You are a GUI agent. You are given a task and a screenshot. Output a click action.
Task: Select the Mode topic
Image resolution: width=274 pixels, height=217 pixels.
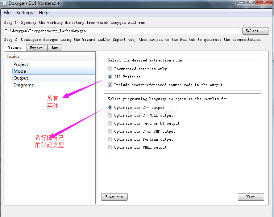pos(54,71)
